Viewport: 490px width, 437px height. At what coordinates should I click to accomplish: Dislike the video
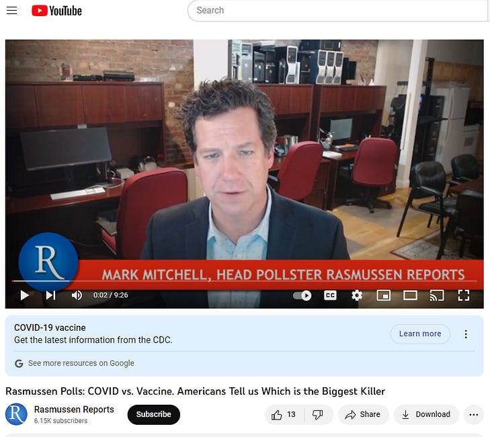tap(318, 415)
